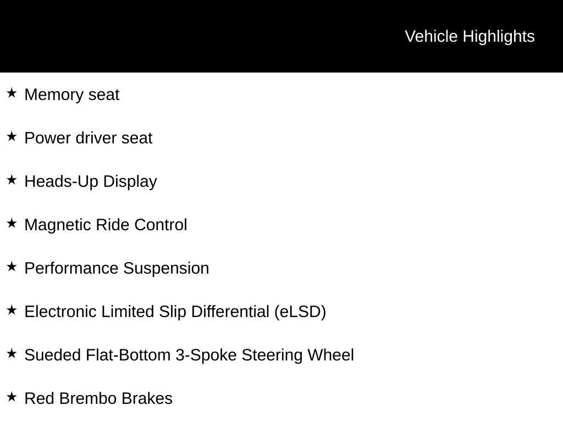This screenshot has height=422, width=563.
Task: Click the word eLSD in parentheses
Action: (300, 312)
